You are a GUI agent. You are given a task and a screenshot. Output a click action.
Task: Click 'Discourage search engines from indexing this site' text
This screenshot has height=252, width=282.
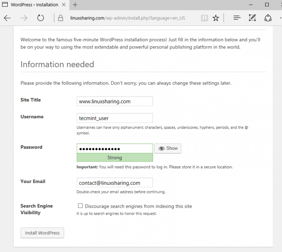(x=138, y=206)
